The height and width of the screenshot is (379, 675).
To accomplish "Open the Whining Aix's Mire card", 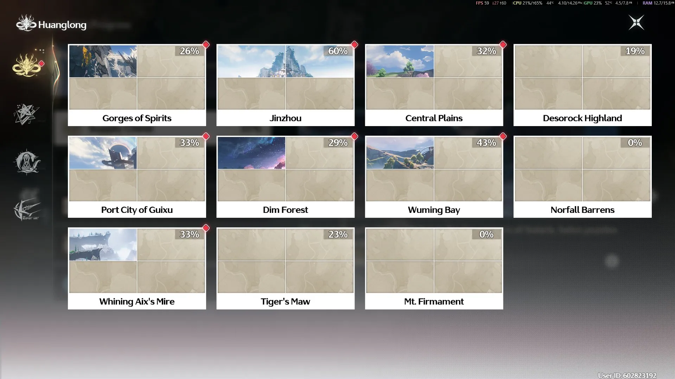I will point(137,268).
